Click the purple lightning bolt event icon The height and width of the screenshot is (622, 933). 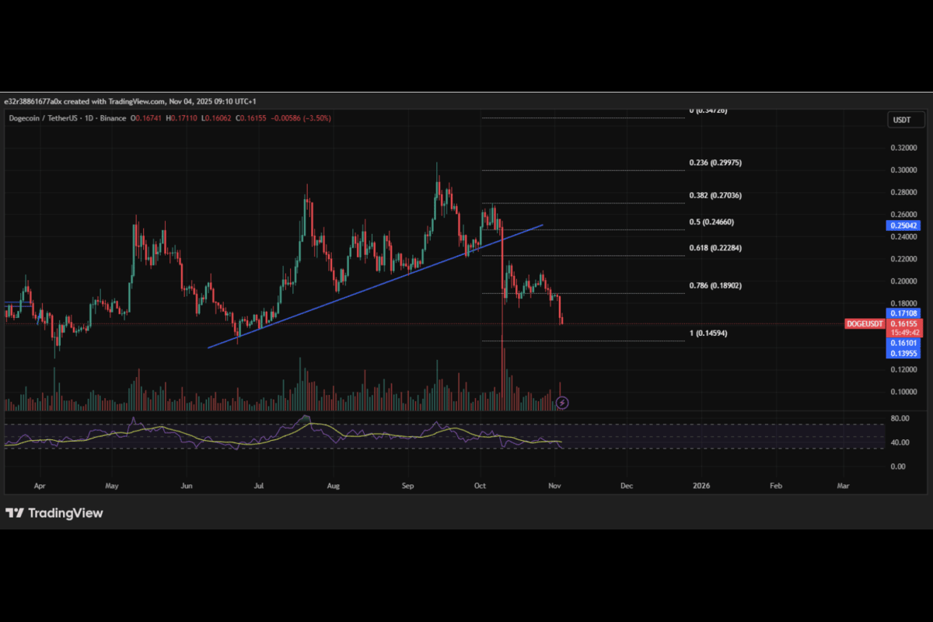(562, 402)
